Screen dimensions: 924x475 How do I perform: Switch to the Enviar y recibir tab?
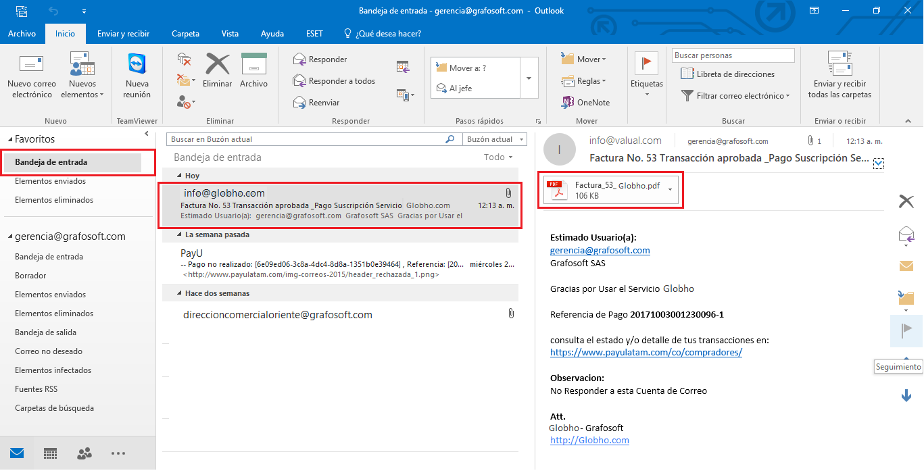[123, 34]
